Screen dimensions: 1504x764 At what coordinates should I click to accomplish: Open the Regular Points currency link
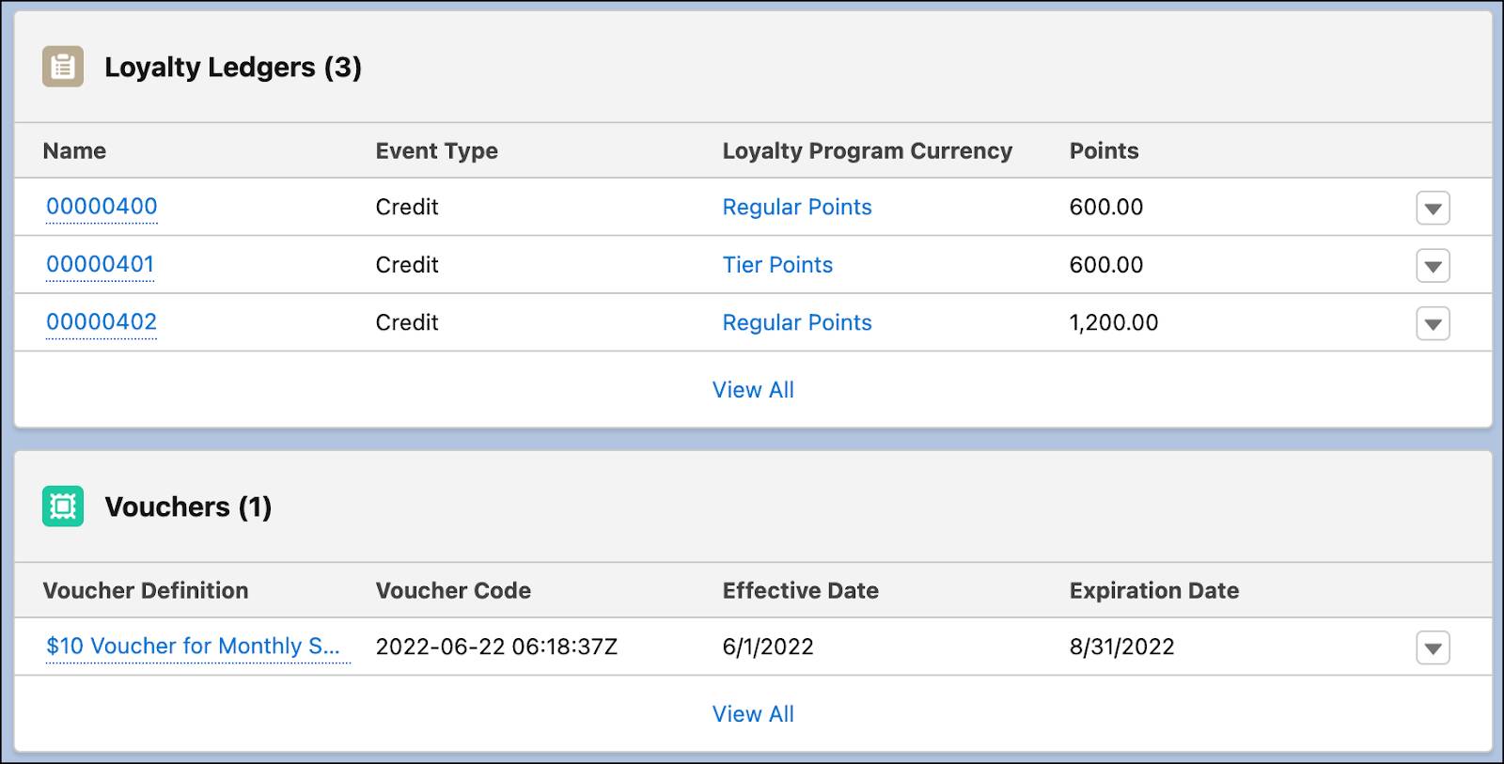(x=796, y=207)
